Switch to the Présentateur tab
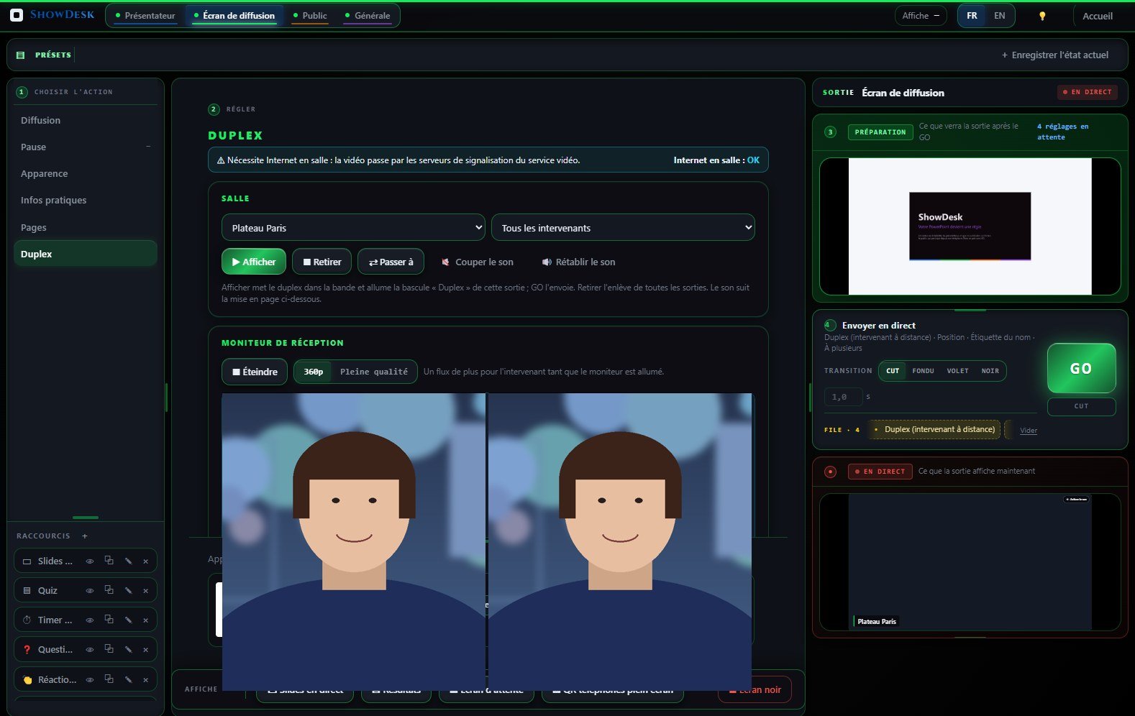1135x716 pixels. point(145,16)
